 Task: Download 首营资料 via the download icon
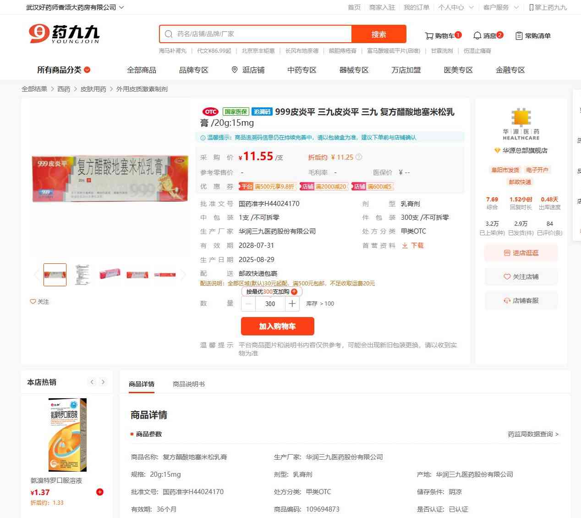pos(405,245)
